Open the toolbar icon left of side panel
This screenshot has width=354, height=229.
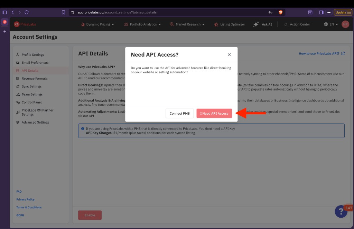pos(310,12)
